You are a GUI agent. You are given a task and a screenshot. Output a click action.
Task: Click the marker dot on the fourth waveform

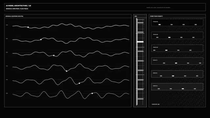coord(67,71)
